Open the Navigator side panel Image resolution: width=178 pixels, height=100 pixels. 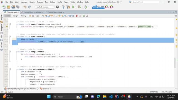click(1, 29)
